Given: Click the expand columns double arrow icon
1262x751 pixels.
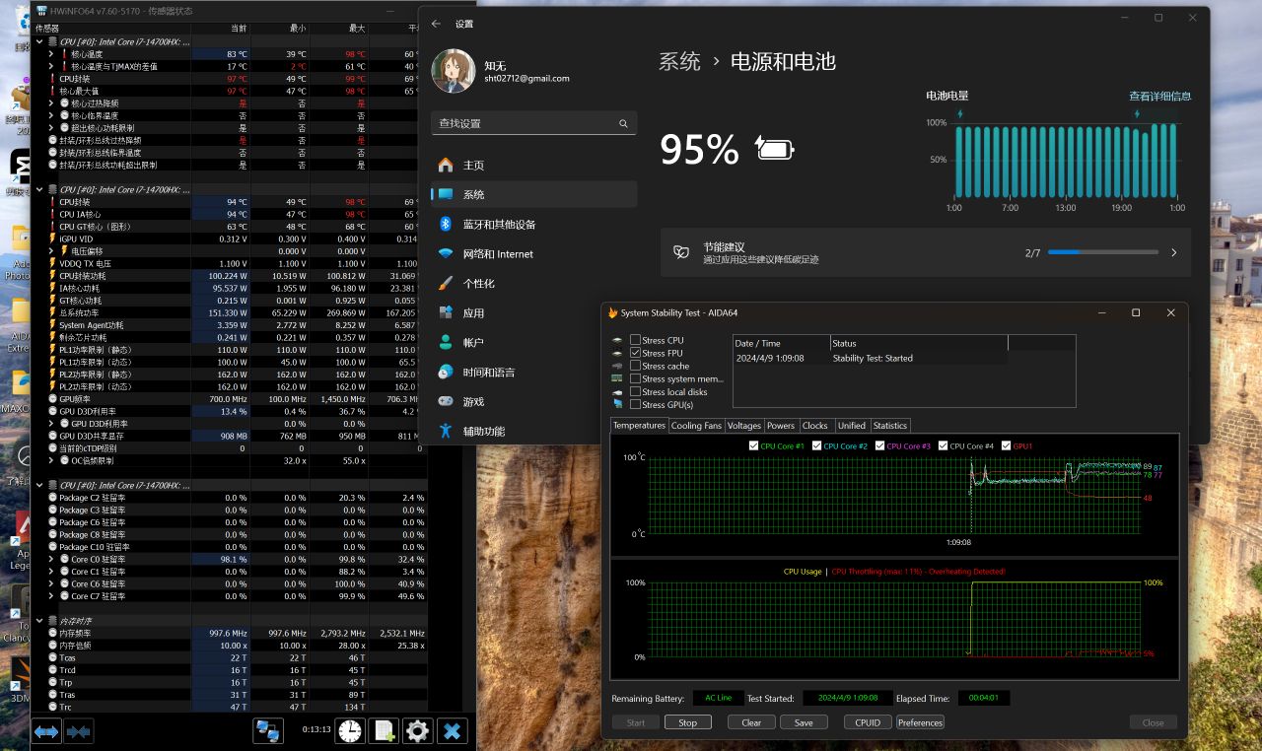Looking at the screenshot, I should [46, 730].
